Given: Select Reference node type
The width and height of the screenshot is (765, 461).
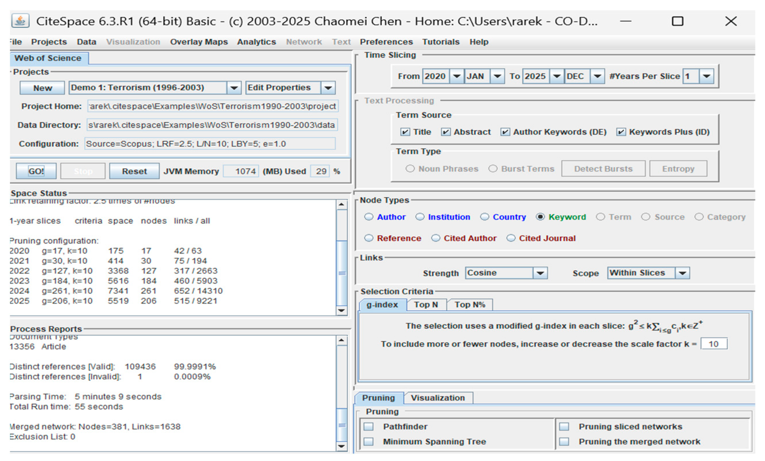Looking at the screenshot, I should 369,238.
